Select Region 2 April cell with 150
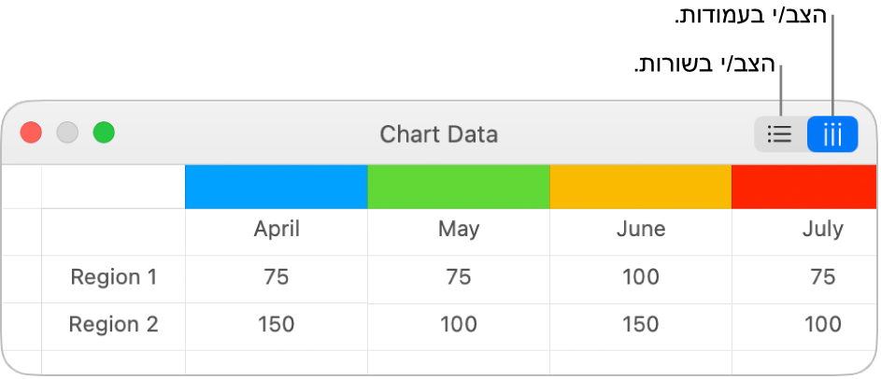The image size is (881, 379). [277, 325]
